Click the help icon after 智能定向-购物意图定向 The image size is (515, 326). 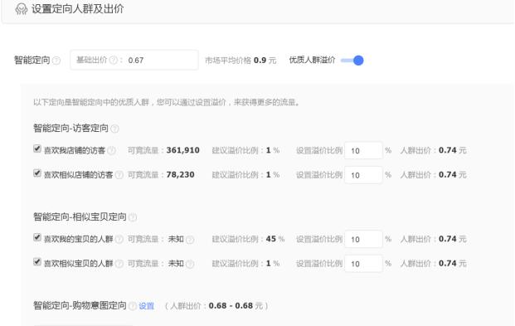click(133, 306)
